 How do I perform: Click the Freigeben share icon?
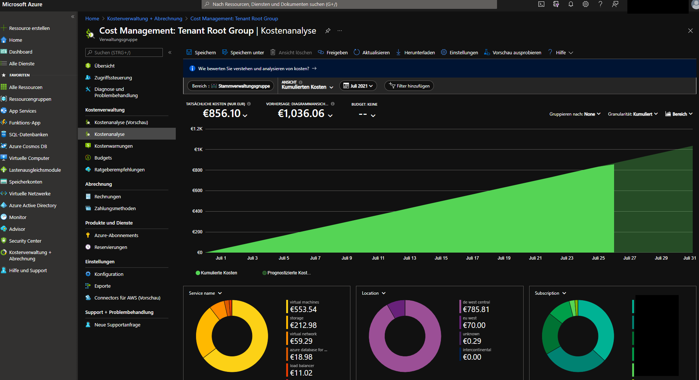(321, 52)
